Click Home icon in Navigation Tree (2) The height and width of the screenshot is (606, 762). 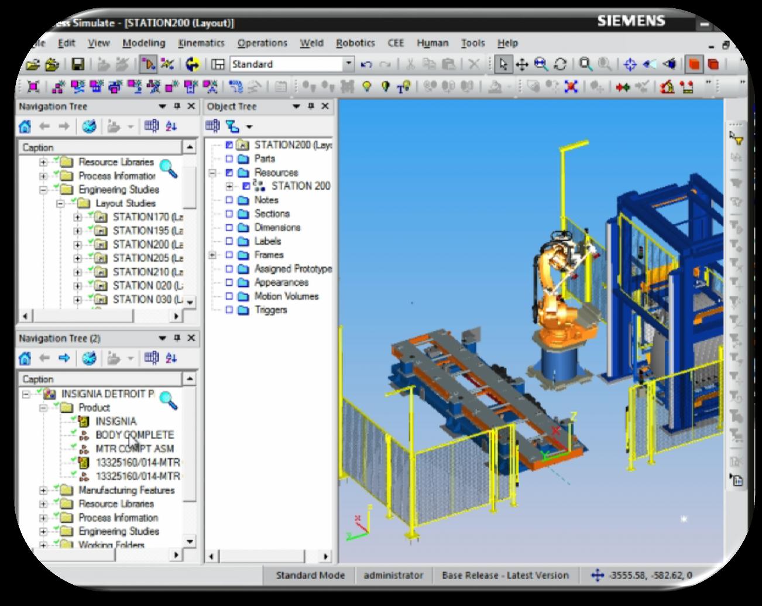25,358
